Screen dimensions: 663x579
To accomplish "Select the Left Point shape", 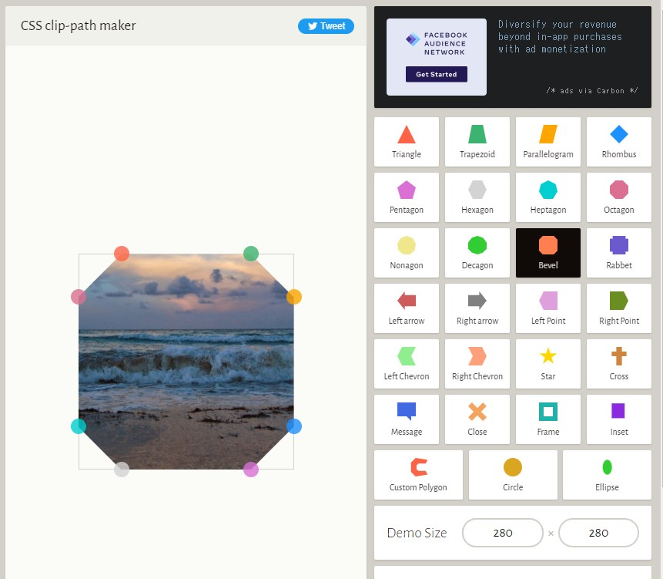I will tap(548, 308).
